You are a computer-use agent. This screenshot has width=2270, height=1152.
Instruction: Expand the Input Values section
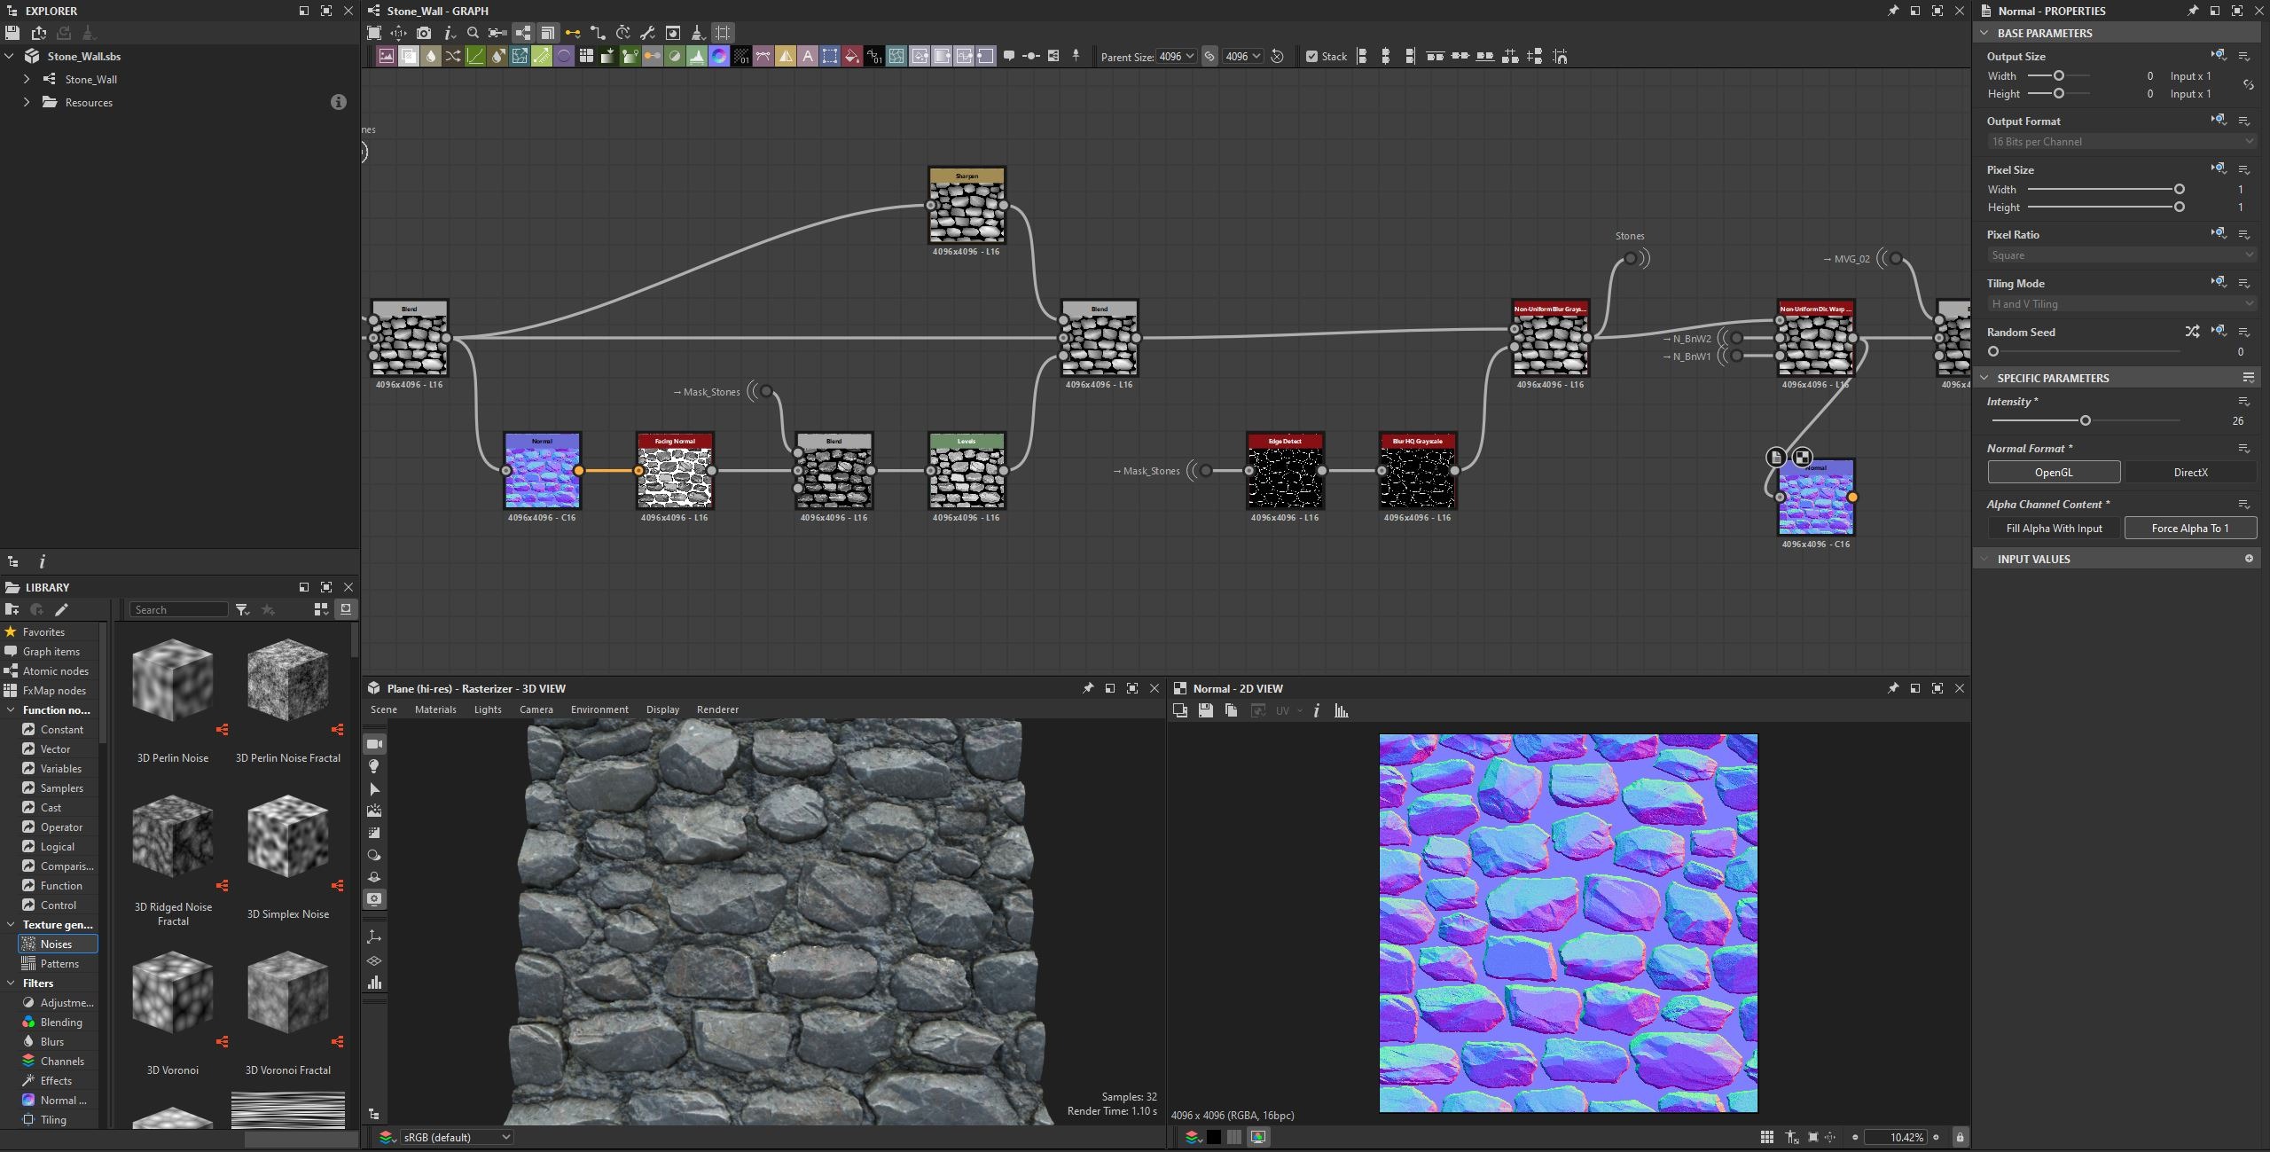coord(1984,559)
